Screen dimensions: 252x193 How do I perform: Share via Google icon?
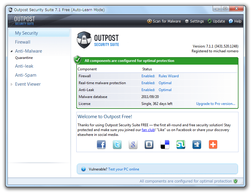(x=133, y=144)
